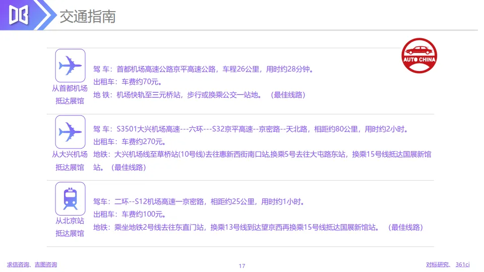
Task: Click the airplane icon for 首都机场
Action: (x=71, y=65)
